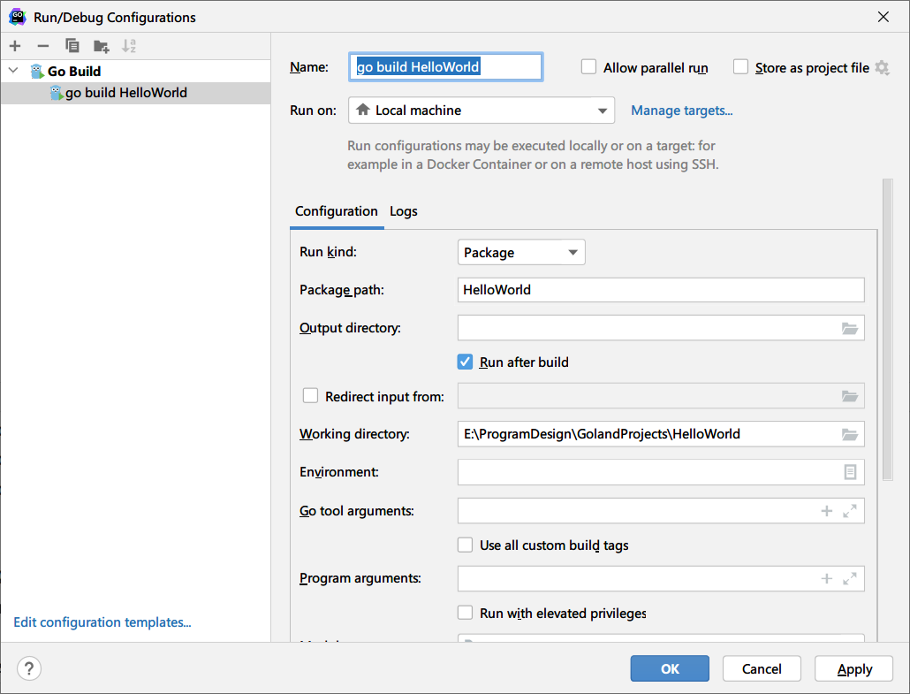Select the Configuration tab
This screenshot has width=910, height=694.
point(336,211)
